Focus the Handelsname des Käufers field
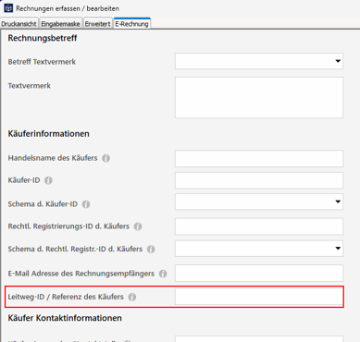 tap(259, 158)
